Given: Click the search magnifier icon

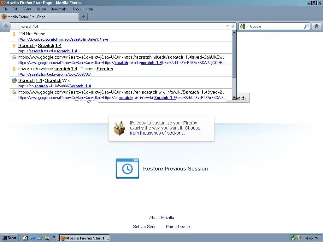Looking at the screenshot, I should [306, 26].
